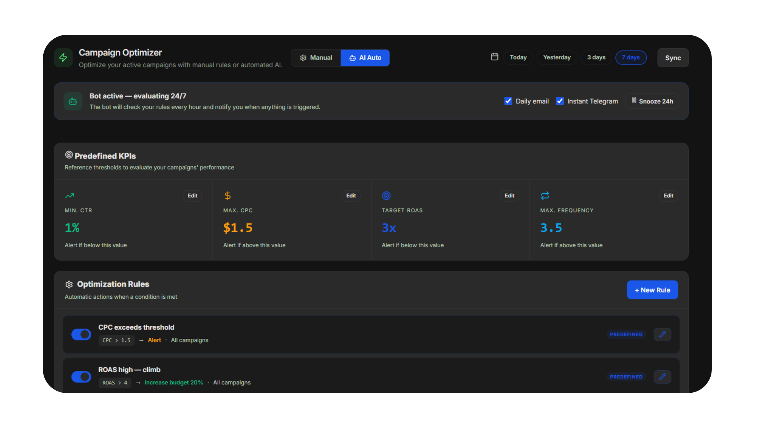Click the Min. CTR trend arrow icon
761x428 pixels.
70,195
